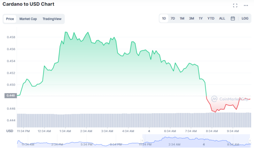Click the 0.454 y-axis label
The height and width of the screenshot is (150, 254).
[11, 61]
